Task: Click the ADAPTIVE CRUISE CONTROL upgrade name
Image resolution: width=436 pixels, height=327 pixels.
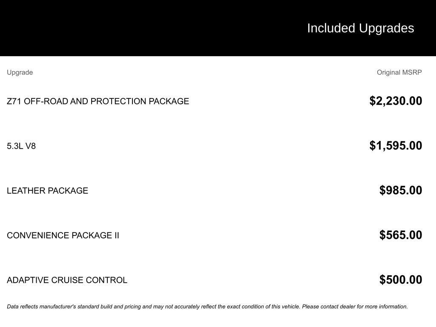Action: [x=67, y=280]
